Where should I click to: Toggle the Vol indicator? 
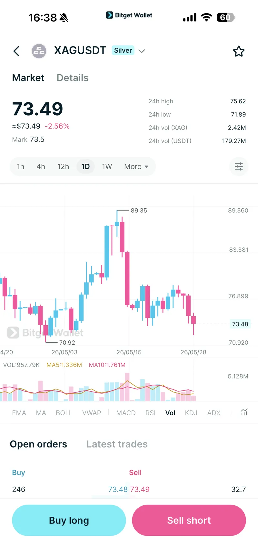[x=170, y=413]
